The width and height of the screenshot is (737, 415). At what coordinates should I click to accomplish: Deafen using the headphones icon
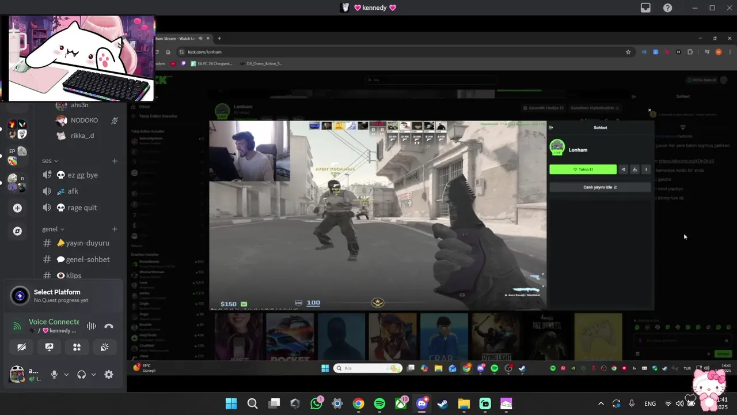tap(81, 375)
